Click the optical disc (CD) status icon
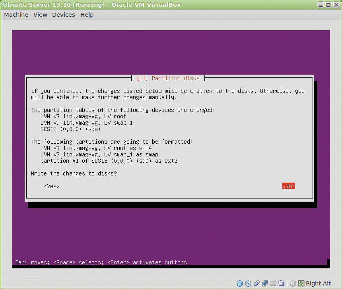This screenshot has height=289, width=342. tap(248, 283)
